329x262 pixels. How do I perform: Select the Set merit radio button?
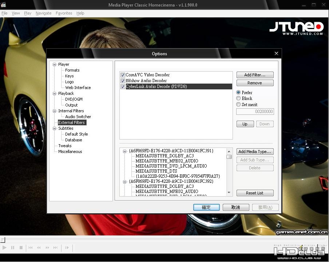tap(238, 104)
